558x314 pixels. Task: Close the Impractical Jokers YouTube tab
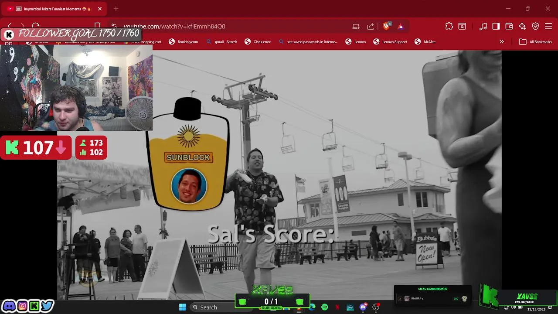(x=99, y=9)
